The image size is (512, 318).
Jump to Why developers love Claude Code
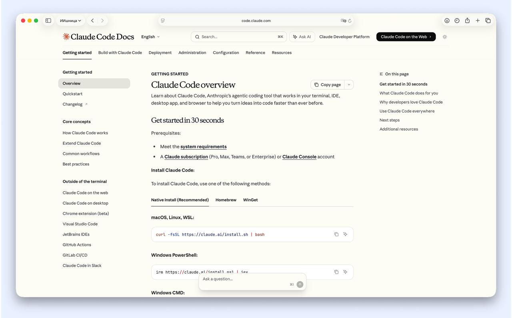click(x=411, y=102)
